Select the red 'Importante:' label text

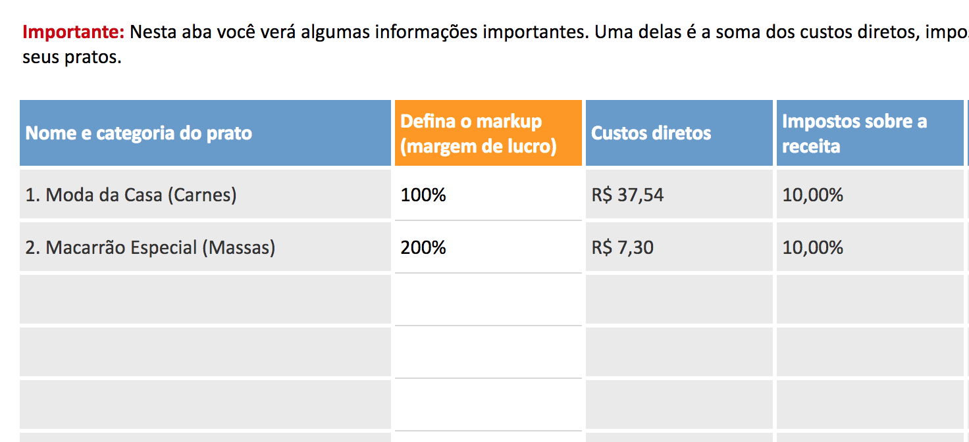(x=74, y=32)
